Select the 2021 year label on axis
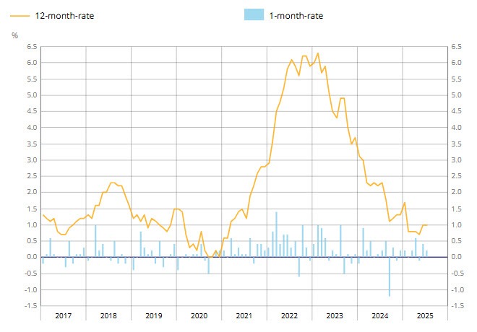 (244, 315)
